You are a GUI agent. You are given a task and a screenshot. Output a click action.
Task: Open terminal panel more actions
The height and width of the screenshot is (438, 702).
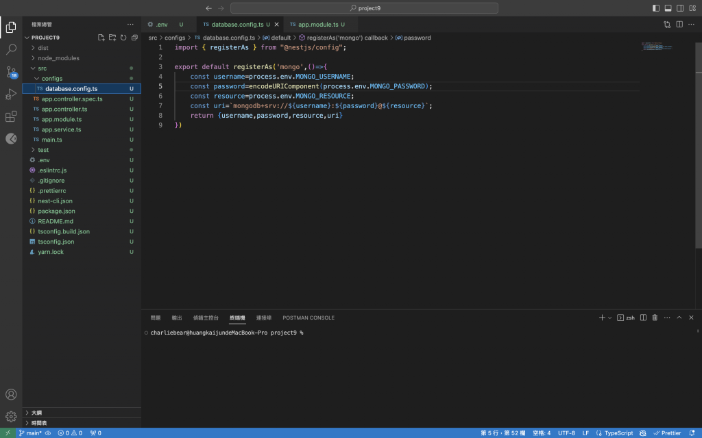click(x=667, y=318)
